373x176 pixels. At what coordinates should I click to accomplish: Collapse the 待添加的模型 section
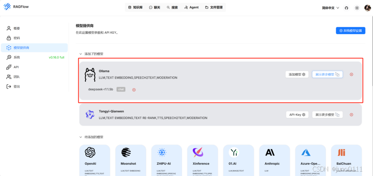[80, 137]
